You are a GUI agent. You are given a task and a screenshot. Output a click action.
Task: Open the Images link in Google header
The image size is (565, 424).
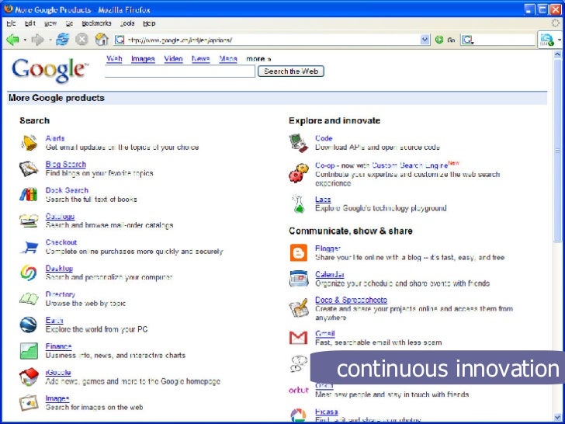(143, 59)
